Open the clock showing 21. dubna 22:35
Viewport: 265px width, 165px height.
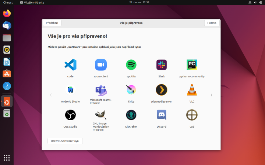coord(139,2)
